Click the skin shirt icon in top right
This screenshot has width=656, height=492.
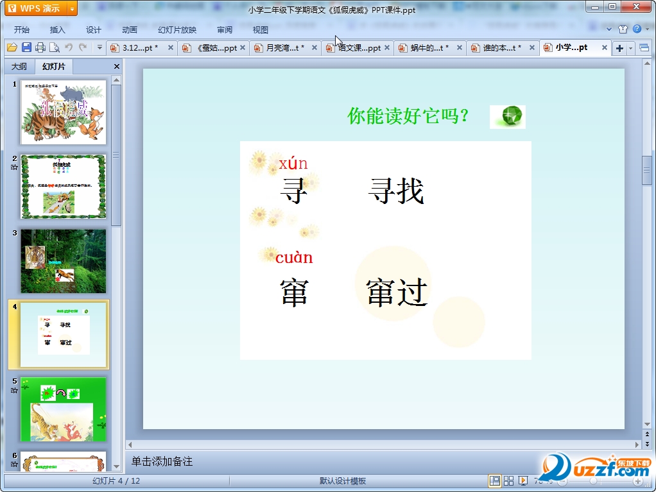click(x=623, y=29)
